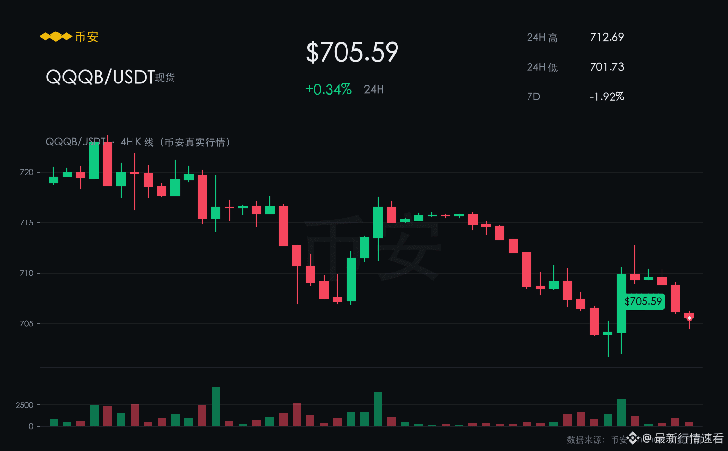Click the +0.34% 24H change value
728x451 pixels.
click(328, 89)
